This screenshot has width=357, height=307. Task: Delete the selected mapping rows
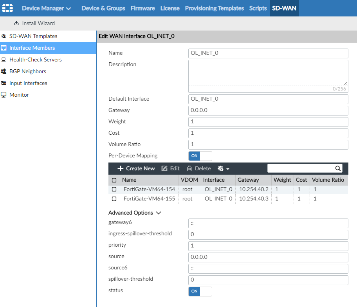pos(198,168)
